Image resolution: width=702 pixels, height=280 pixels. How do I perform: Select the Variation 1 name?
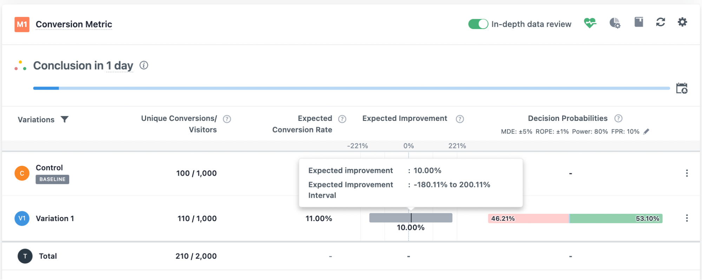[x=55, y=218]
